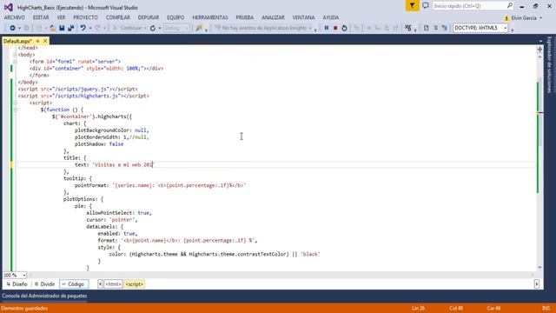Open Consola del Administrador de paquetes panel
The height and width of the screenshot is (313, 556).
44,296
